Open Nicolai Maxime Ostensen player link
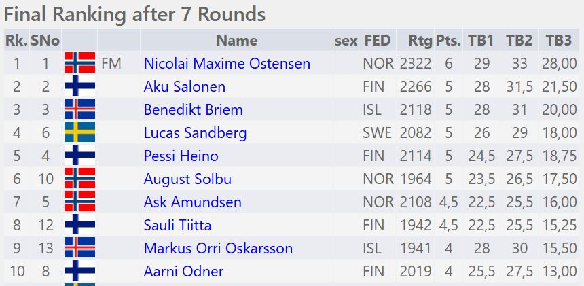584x286 pixels. [x=227, y=64]
